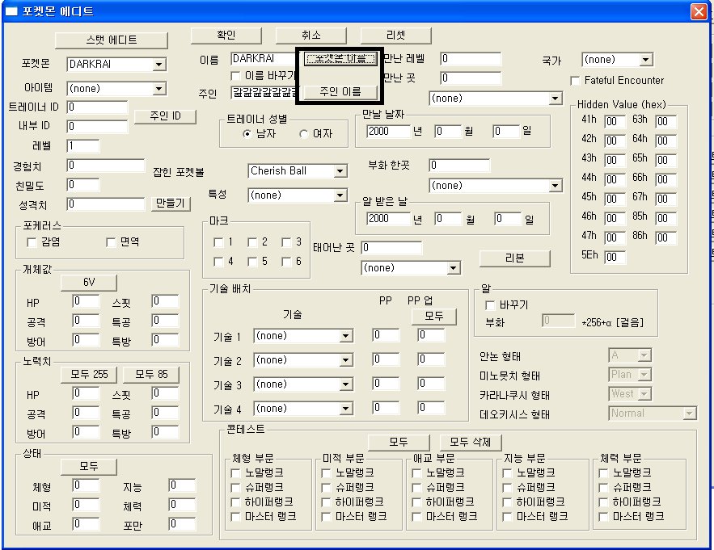Click the 트레이너 ID input field
The image size is (714, 550).
(97, 107)
